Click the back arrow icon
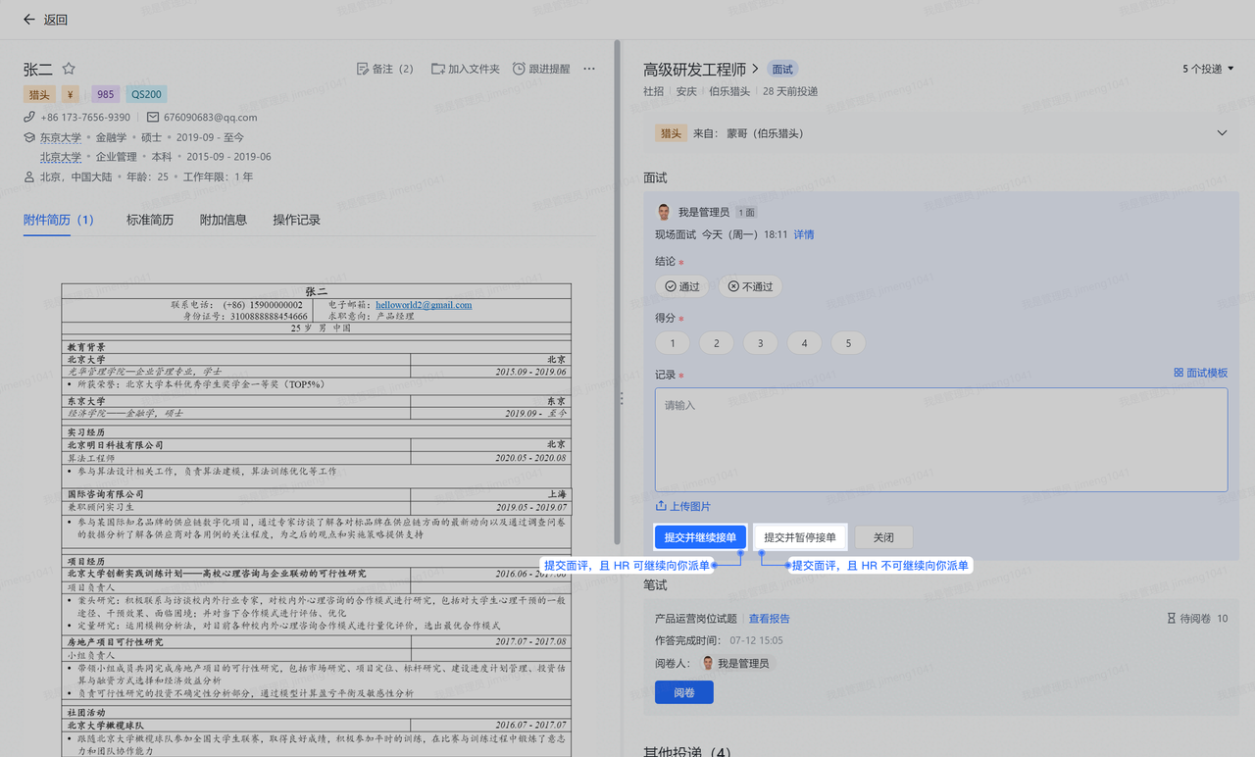This screenshot has height=757, width=1255. [x=28, y=20]
